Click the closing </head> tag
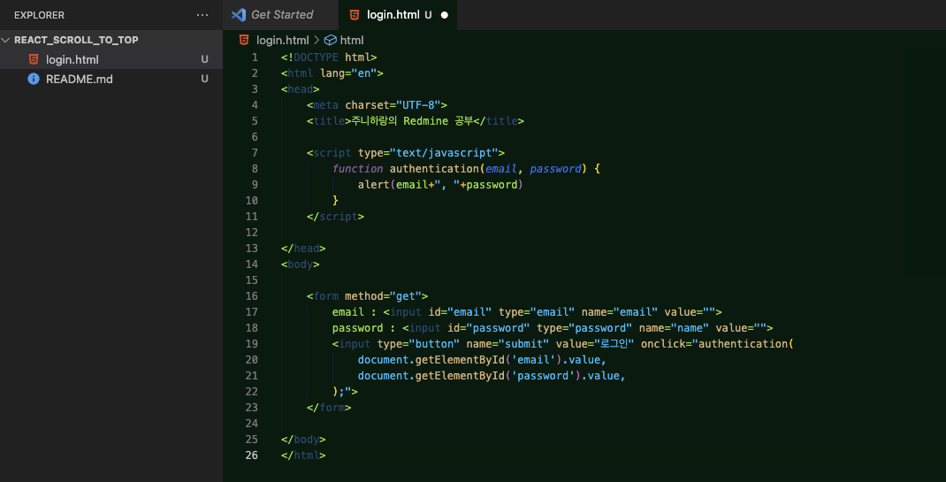946x482 pixels. [x=303, y=249]
